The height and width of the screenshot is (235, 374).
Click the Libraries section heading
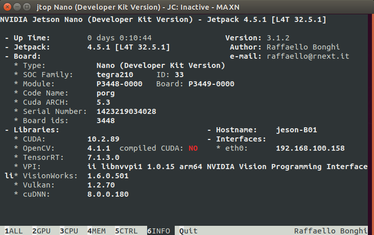36,130
